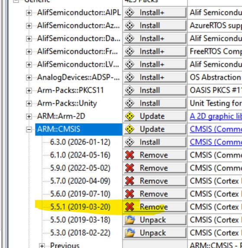This screenshot has width=242, height=248.
Task: Click Remove button for 5.6.0
Action: (x=155, y=194)
